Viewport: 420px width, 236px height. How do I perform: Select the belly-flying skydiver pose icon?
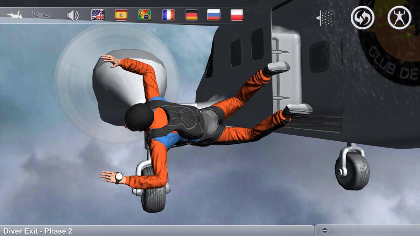point(14,15)
